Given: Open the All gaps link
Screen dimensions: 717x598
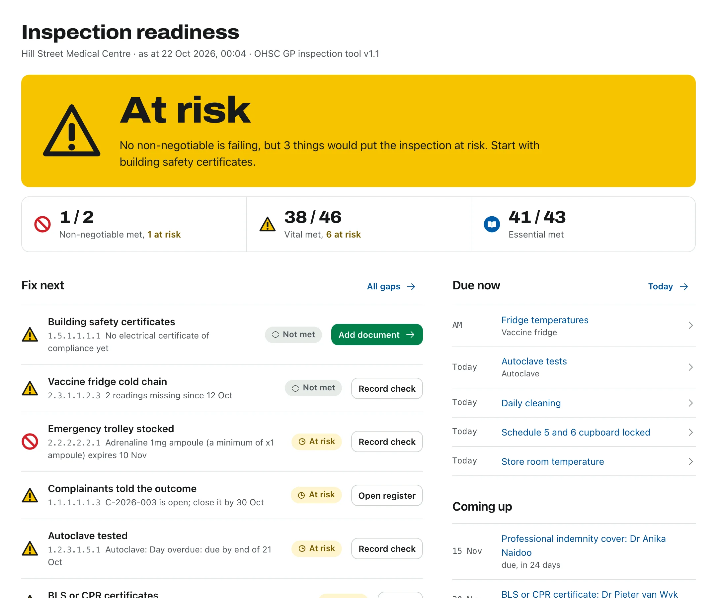Looking at the screenshot, I should pos(391,286).
